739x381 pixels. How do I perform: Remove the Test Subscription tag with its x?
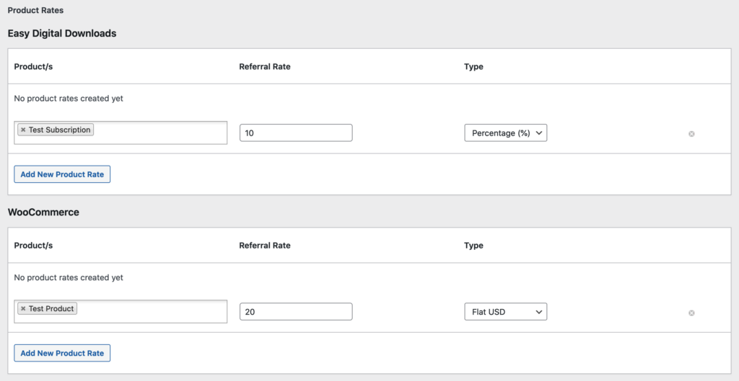click(23, 130)
